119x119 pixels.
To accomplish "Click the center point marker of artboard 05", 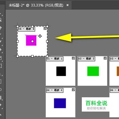I will pyautogui.click(x=32, y=41).
